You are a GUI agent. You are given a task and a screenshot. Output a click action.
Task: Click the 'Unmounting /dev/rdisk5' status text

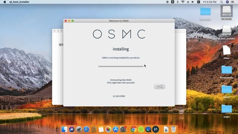(120, 80)
